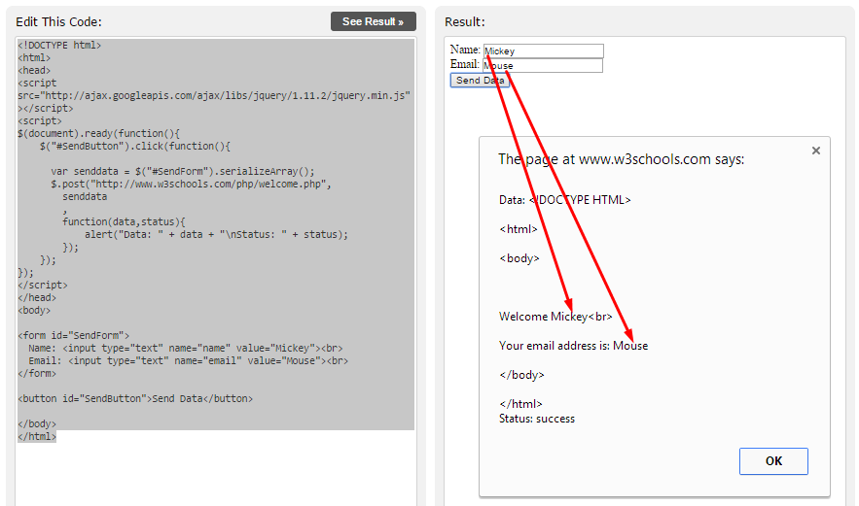Click the '<!DOCTYPE html>' code line
Viewport: 859px width, 506px height.
(59, 46)
